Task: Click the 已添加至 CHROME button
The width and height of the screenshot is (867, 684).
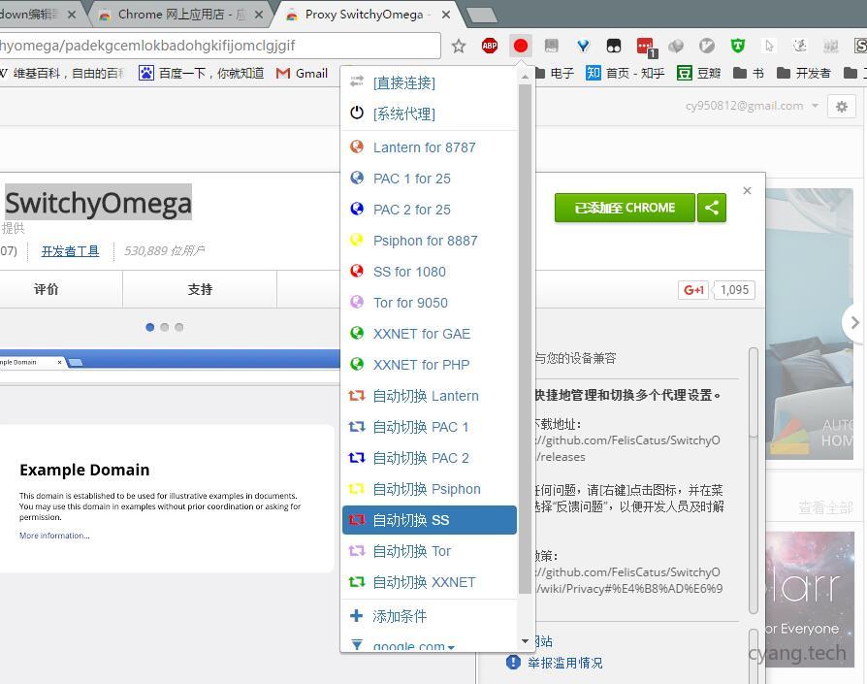Action: tap(625, 208)
